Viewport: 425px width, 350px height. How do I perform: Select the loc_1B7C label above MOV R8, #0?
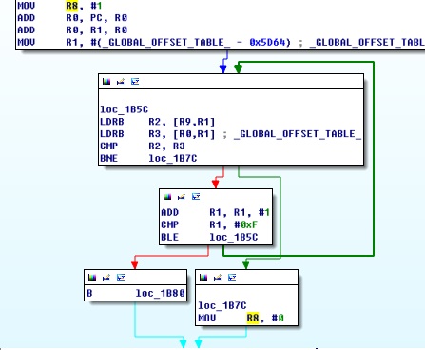(x=222, y=305)
